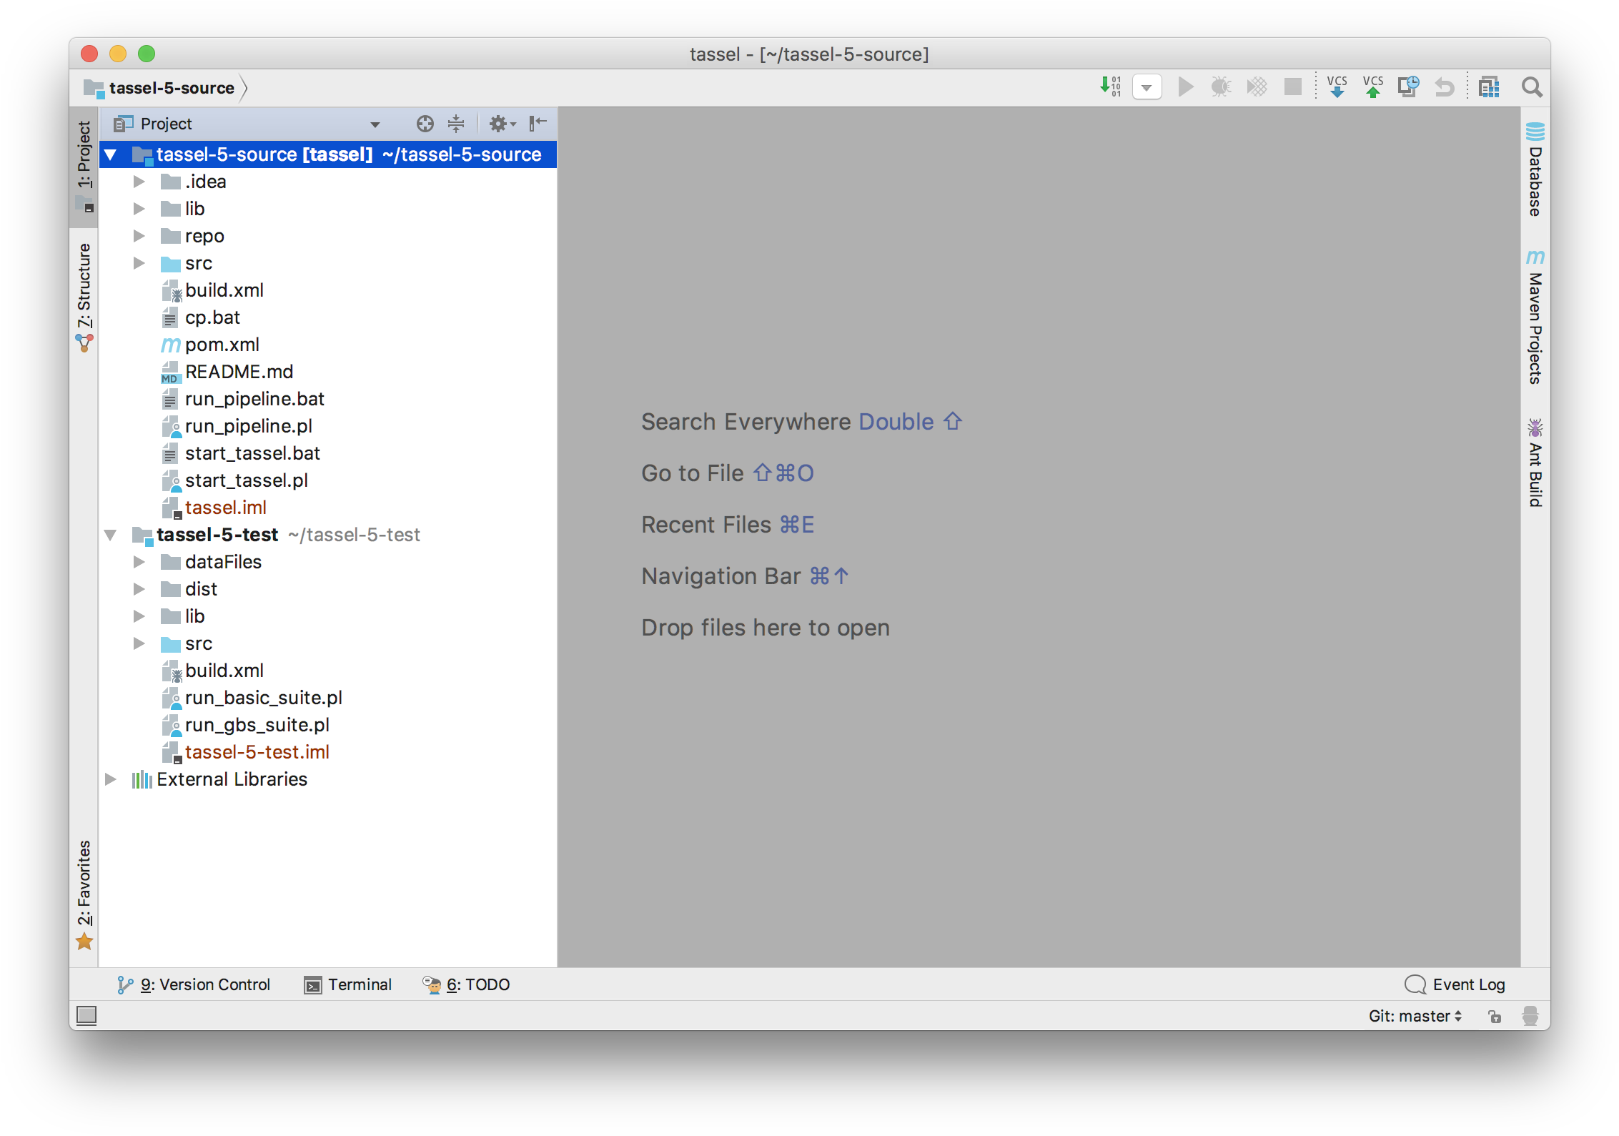Click the Revert undo arrow icon
This screenshot has width=1619, height=1136.
point(1445,87)
